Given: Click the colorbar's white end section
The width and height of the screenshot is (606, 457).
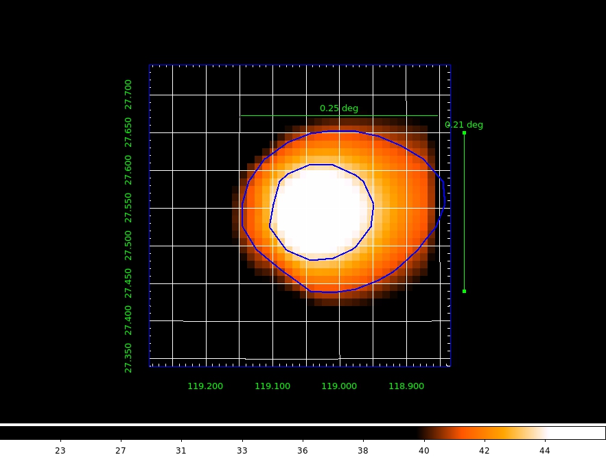Looking at the screenshot, I should coord(576,433).
